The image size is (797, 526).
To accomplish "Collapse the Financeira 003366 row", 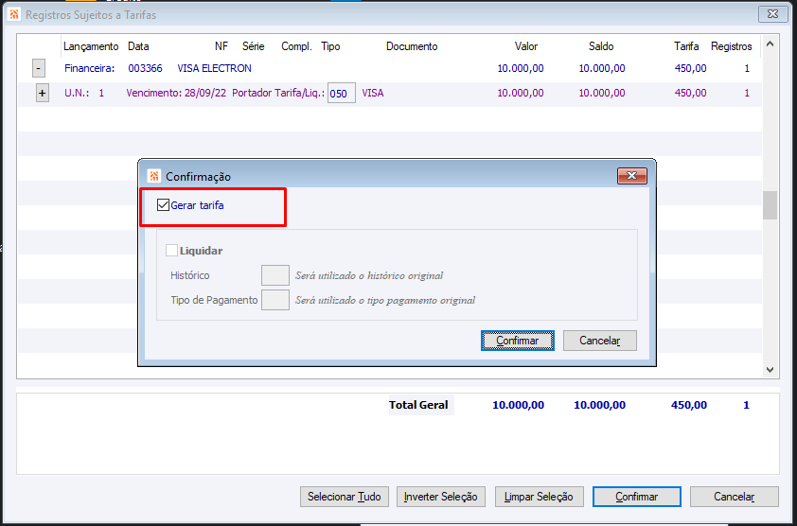I will tap(39, 68).
